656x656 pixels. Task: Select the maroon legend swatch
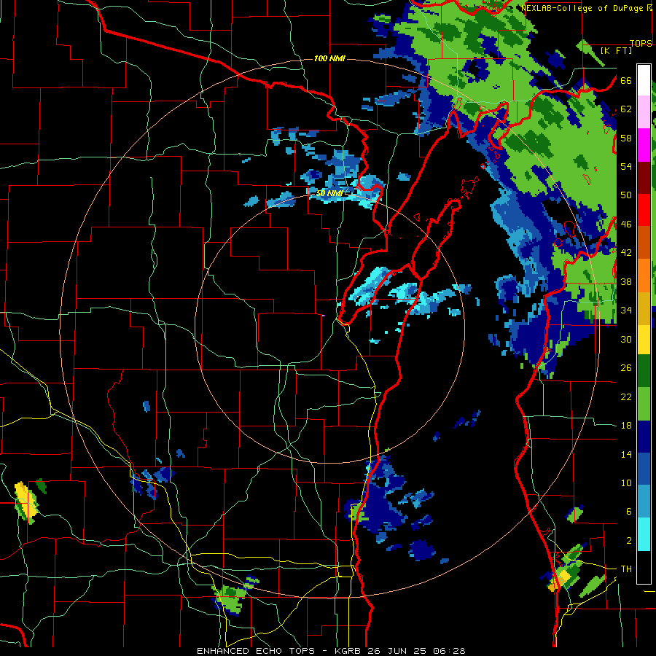[x=644, y=177]
